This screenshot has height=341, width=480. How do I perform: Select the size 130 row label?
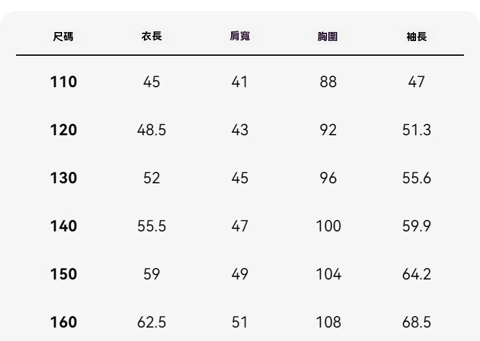click(x=63, y=178)
